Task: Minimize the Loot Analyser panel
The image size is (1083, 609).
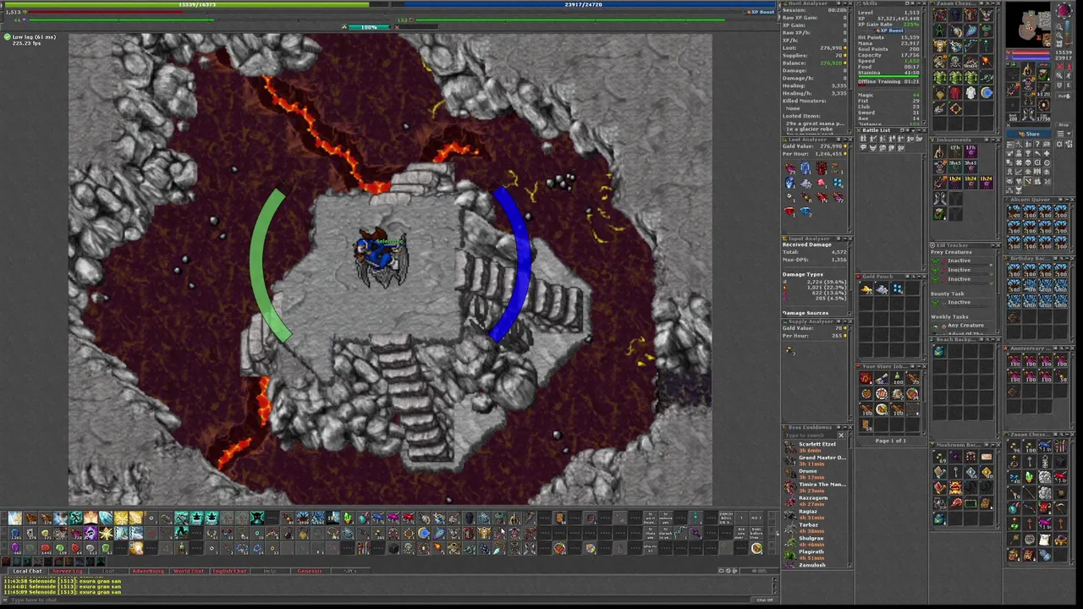Action: point(845,139)
